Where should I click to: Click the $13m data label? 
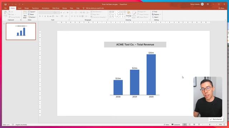click(118, 79)
